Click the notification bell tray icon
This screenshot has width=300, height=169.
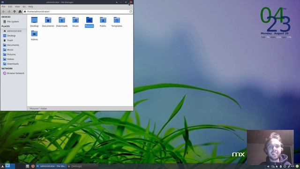(x=277, y=167)
